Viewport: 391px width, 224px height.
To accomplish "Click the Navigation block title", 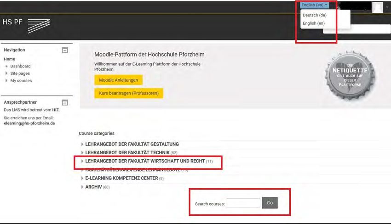I will pyautogui.click(x=14, y=50).
